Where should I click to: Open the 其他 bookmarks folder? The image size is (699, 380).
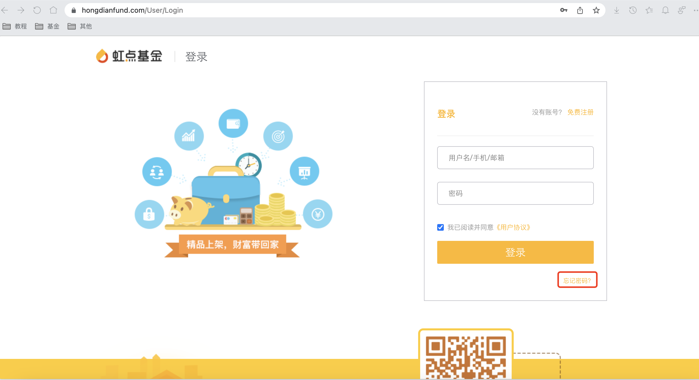tap(80, 26)
